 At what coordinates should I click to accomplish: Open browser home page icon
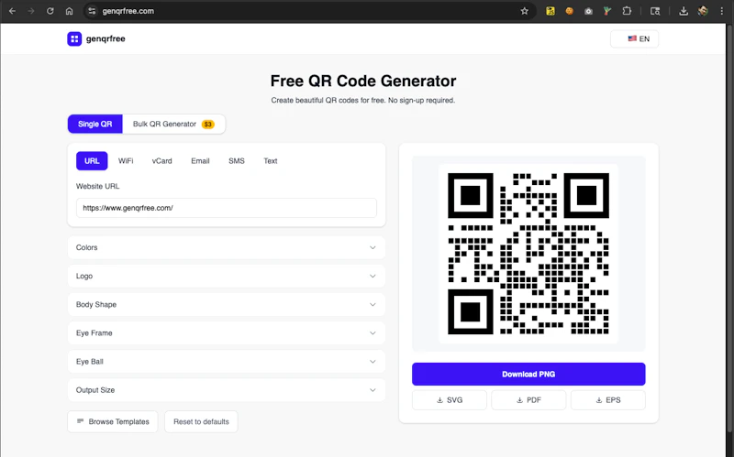tap(70, 11)
